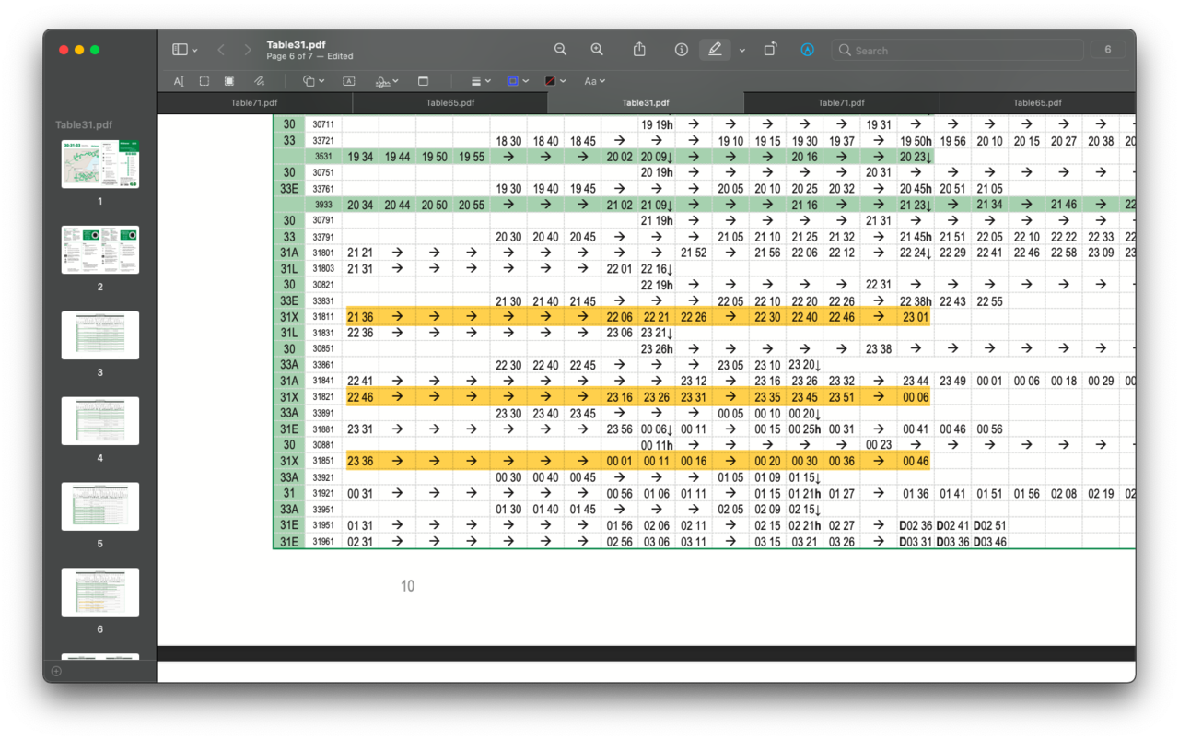Image resolution: width=1179 pixels, height=740 pixels.
Task: Rotate the page with the rotate icon
Action: click(770, 50)
